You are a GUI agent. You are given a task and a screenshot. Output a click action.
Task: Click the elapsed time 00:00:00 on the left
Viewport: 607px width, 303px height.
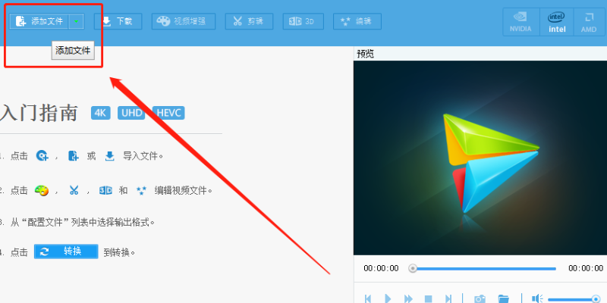(381, 268)
